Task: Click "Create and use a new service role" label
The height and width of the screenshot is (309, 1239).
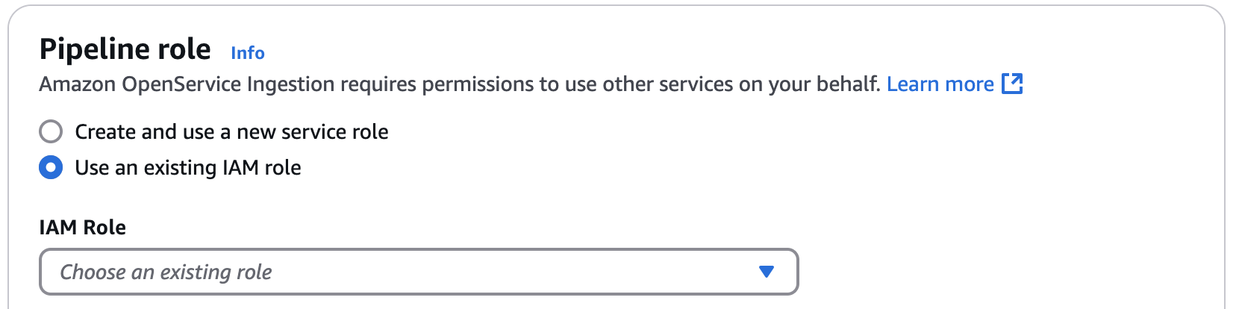Action: 231,132
